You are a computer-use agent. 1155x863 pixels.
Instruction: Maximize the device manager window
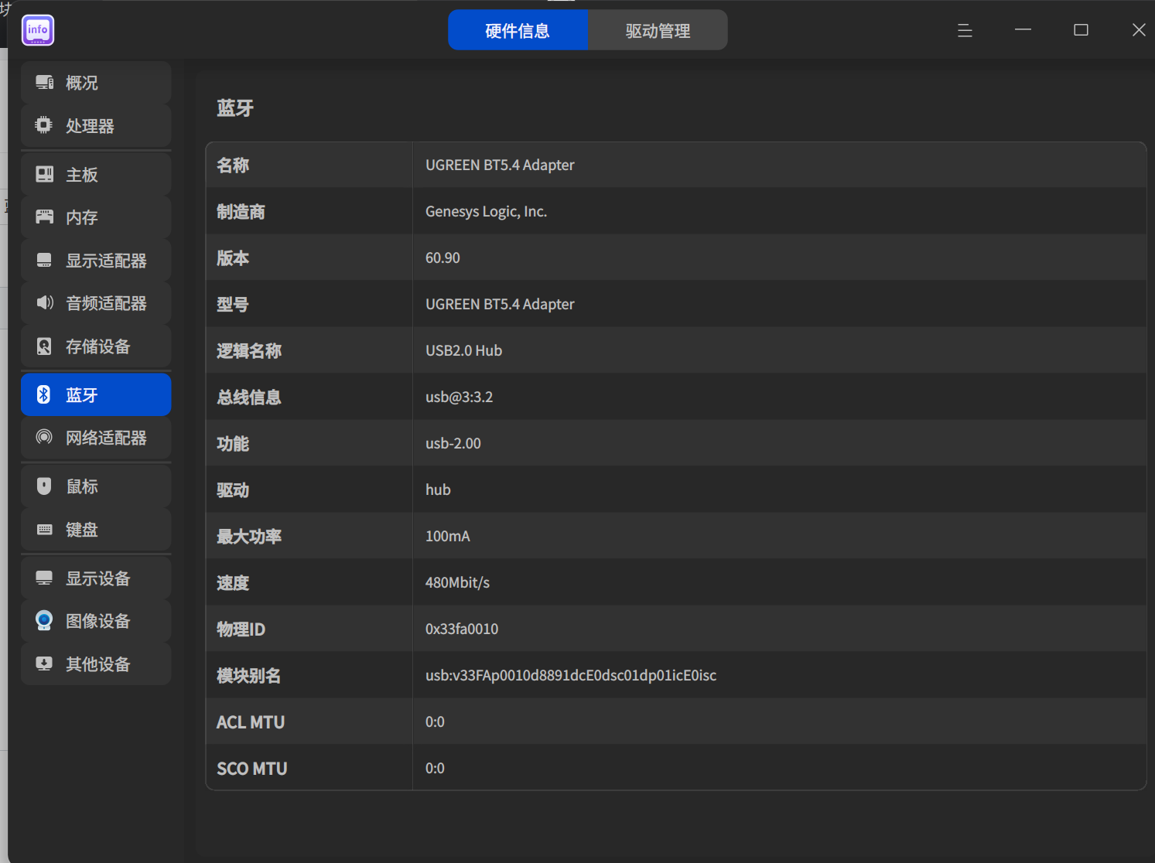[x=1081, y=30]
